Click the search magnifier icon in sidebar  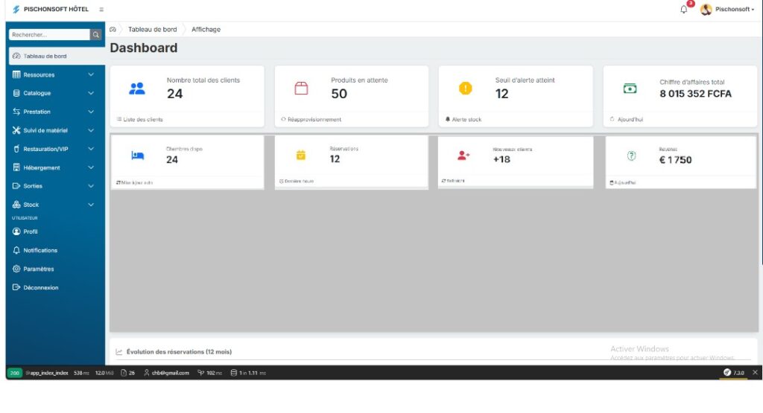click(x=96, y=34)
